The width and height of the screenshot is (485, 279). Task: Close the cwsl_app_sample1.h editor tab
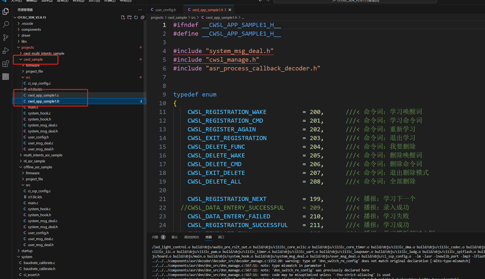[230, 10]
